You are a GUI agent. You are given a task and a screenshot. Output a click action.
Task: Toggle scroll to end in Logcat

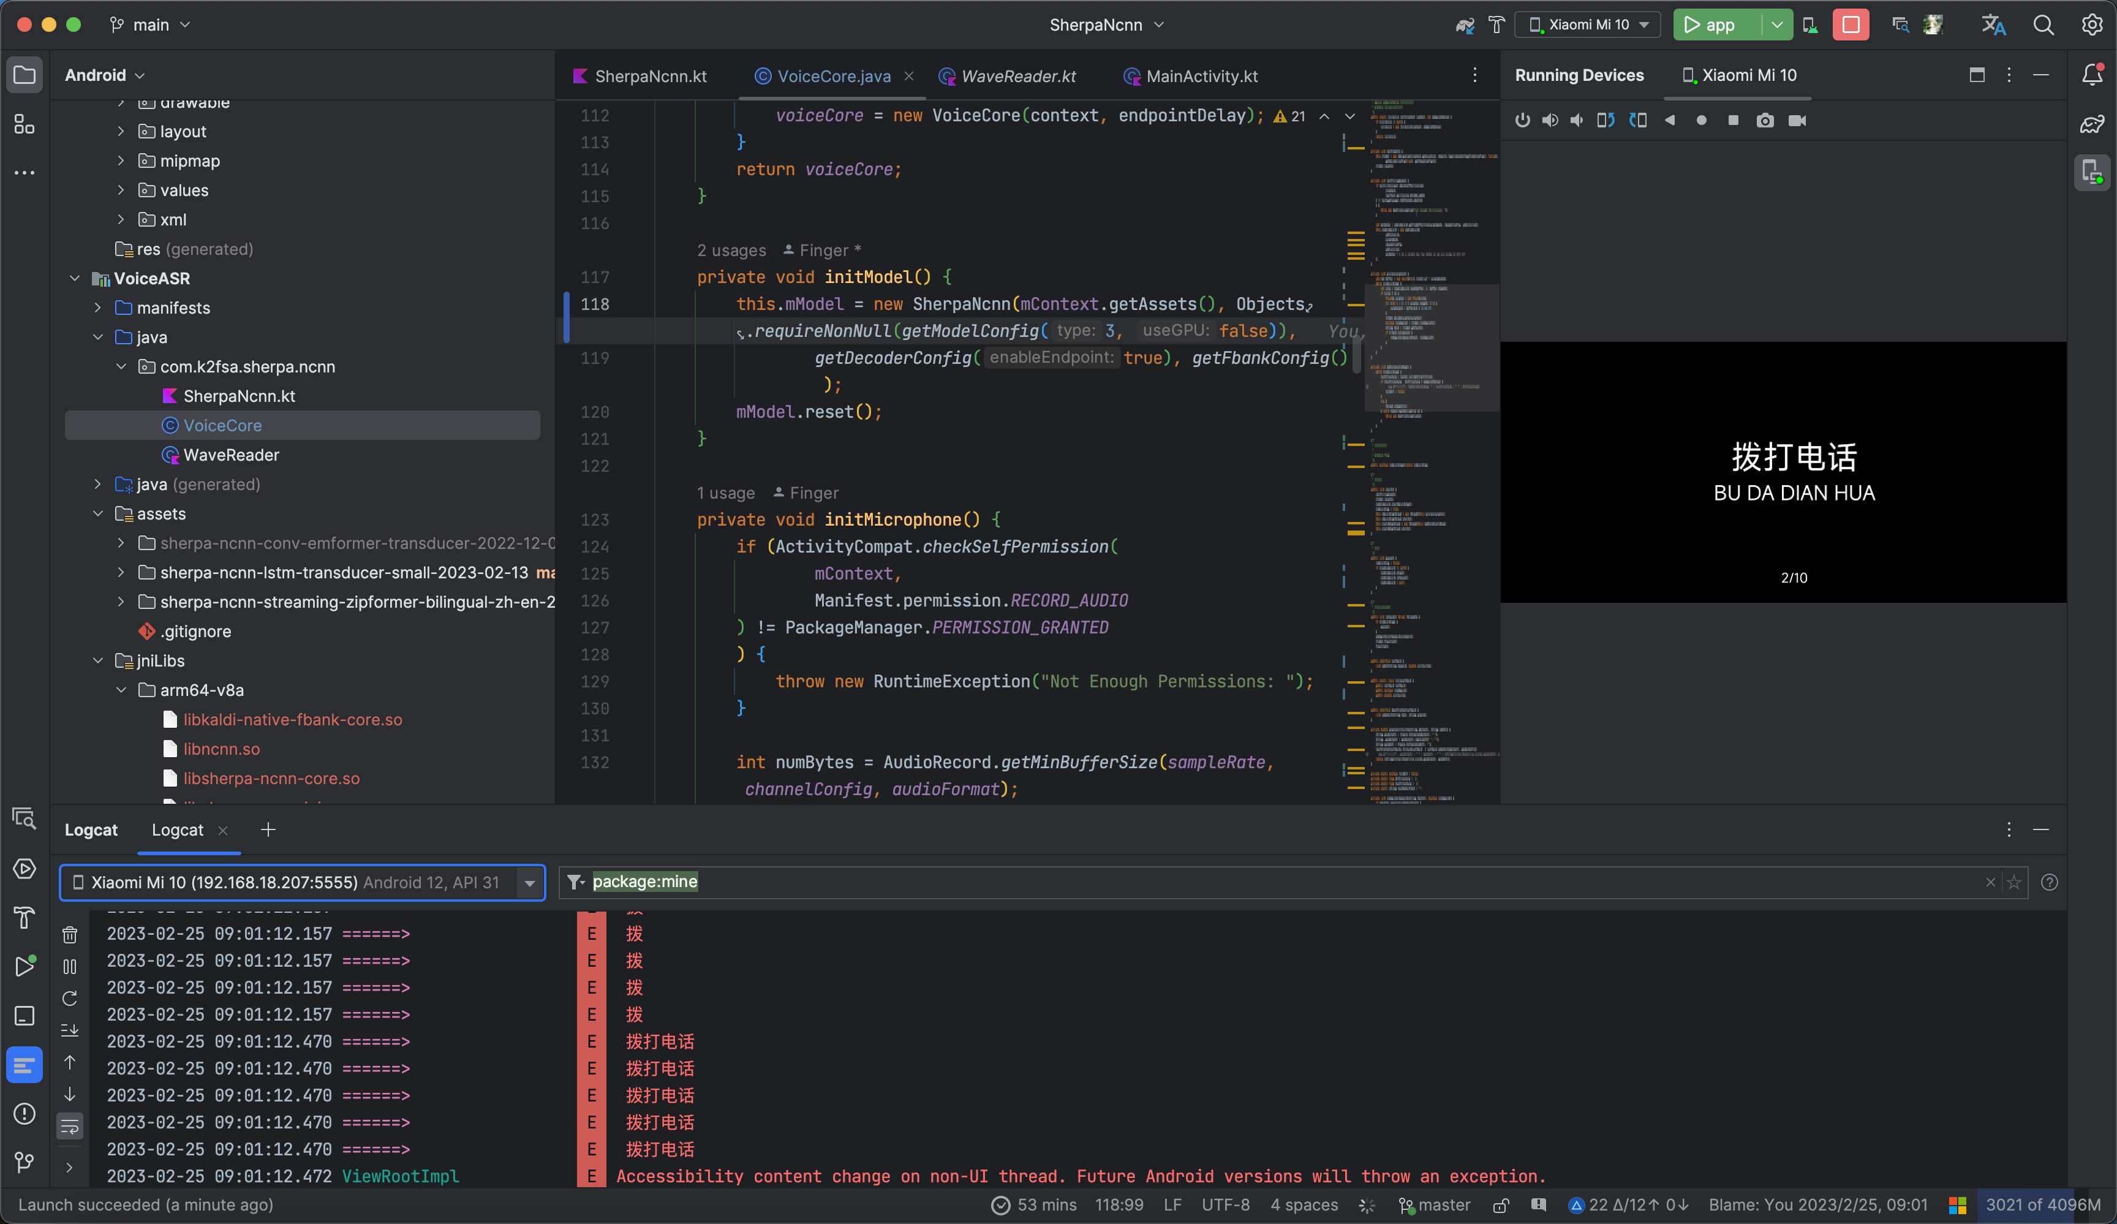pyautogui.click(x=70, y=1031)
